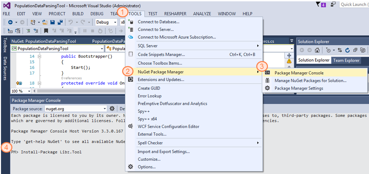Select Import and Export Settings item
The height and width of the screenshot is (174, 369).
[x=195, y=152]
